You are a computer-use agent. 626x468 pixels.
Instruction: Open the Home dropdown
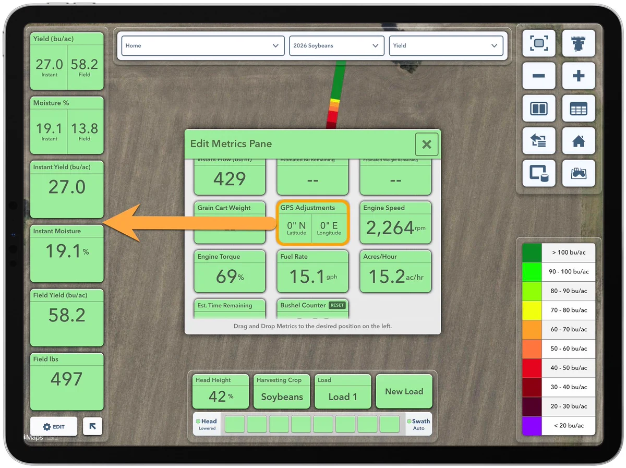tap(203, 45)
